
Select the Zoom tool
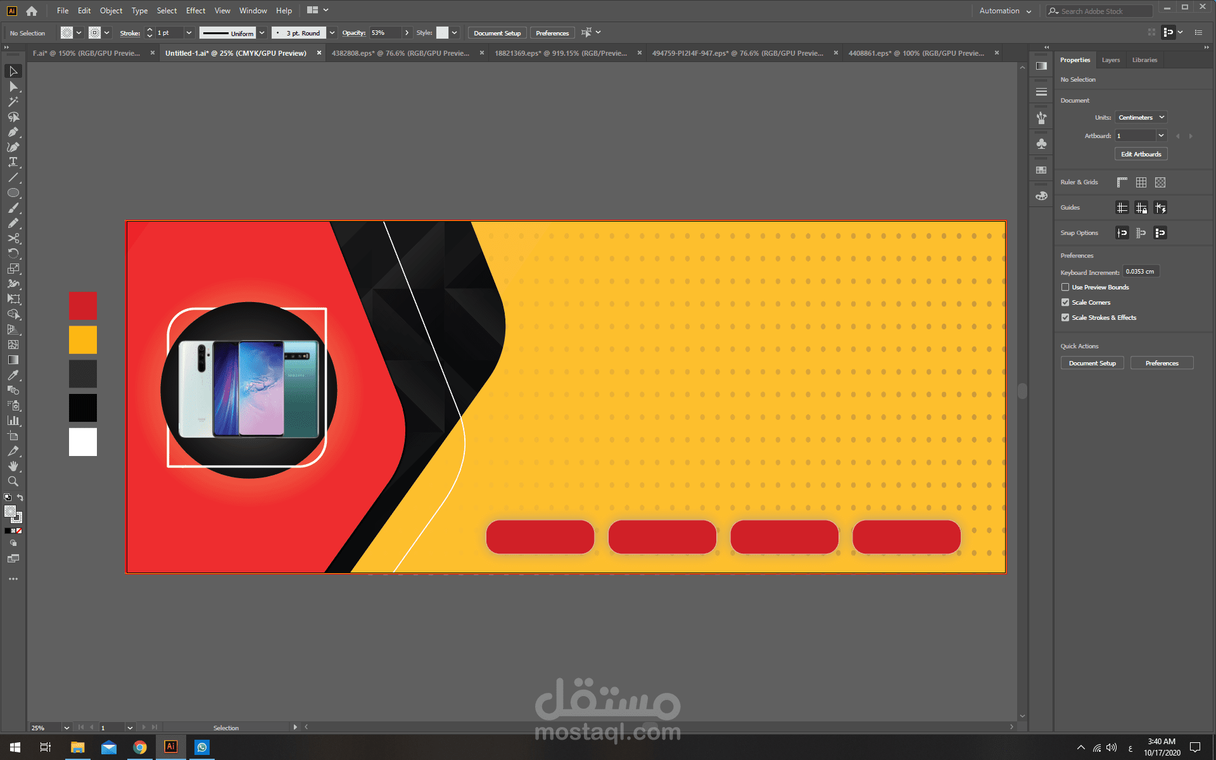(x=13, y=481)
